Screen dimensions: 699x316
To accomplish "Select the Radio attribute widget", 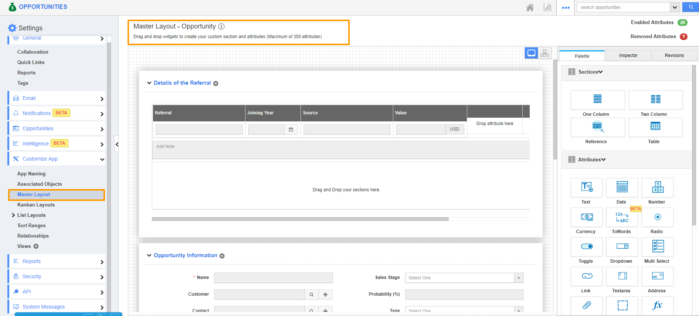I will 657,217.
